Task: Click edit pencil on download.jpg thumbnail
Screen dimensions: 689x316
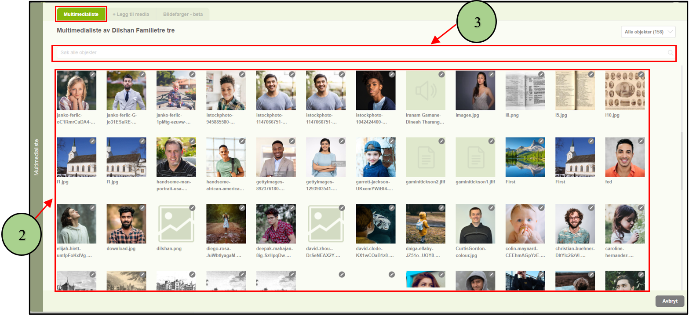Action: pos(142,208)
